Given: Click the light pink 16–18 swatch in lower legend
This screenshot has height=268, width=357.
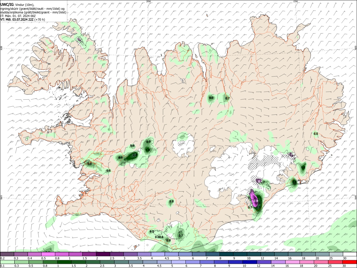Looking at the screenshot, I should tap(292, 262).
